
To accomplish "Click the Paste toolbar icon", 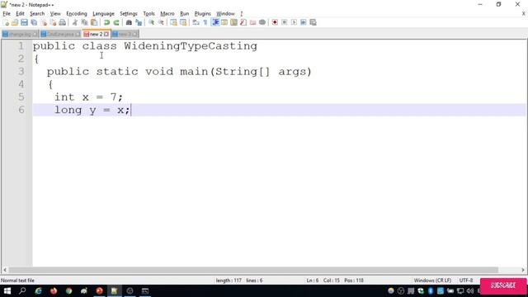I will pos(94,22).
